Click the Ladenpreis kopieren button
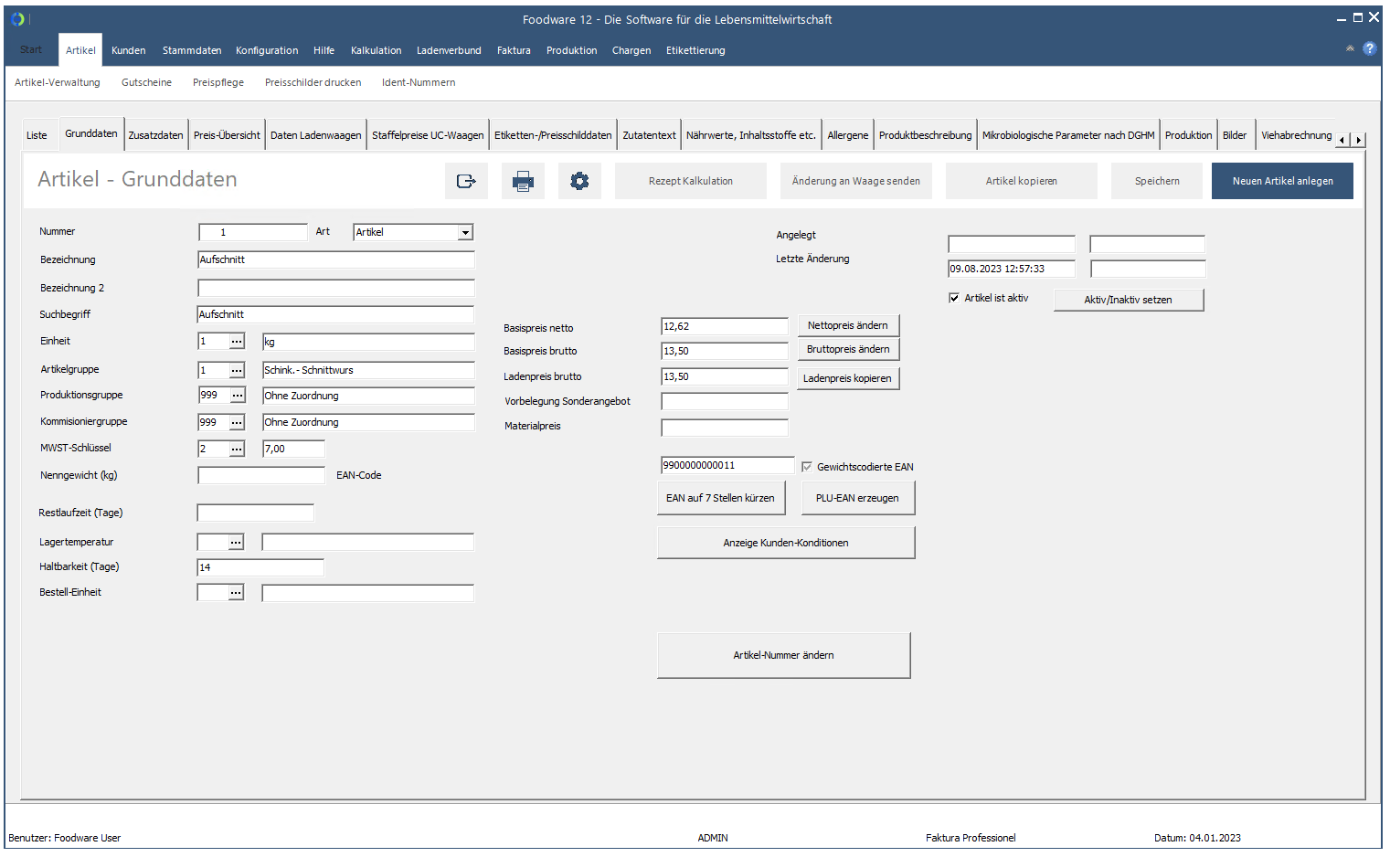The image size is (1390, 857). pos(848,378)
